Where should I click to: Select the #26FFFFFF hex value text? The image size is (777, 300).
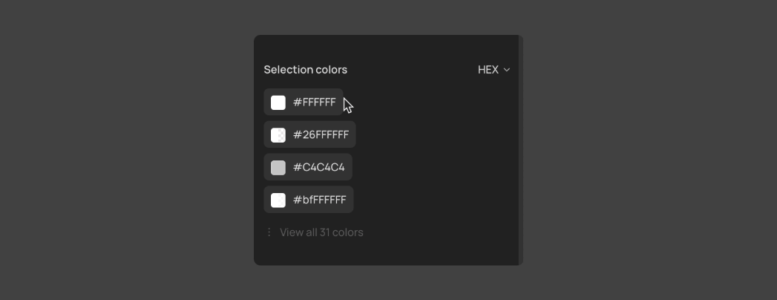point(321,135)
